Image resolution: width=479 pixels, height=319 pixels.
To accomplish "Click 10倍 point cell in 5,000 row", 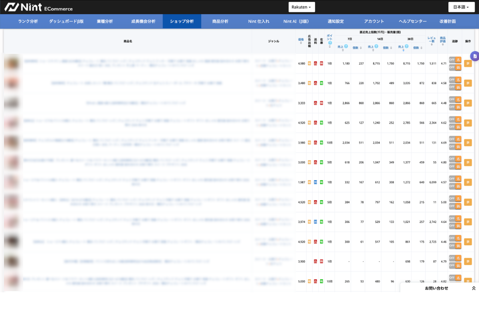I will point(330,282).
